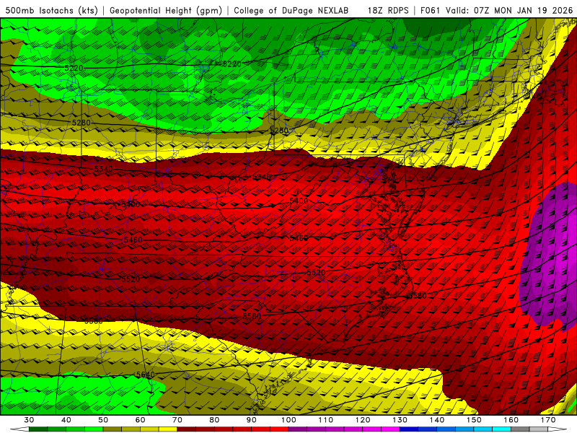Click the 50 value on the colorbar

click(x=103, y=420)
